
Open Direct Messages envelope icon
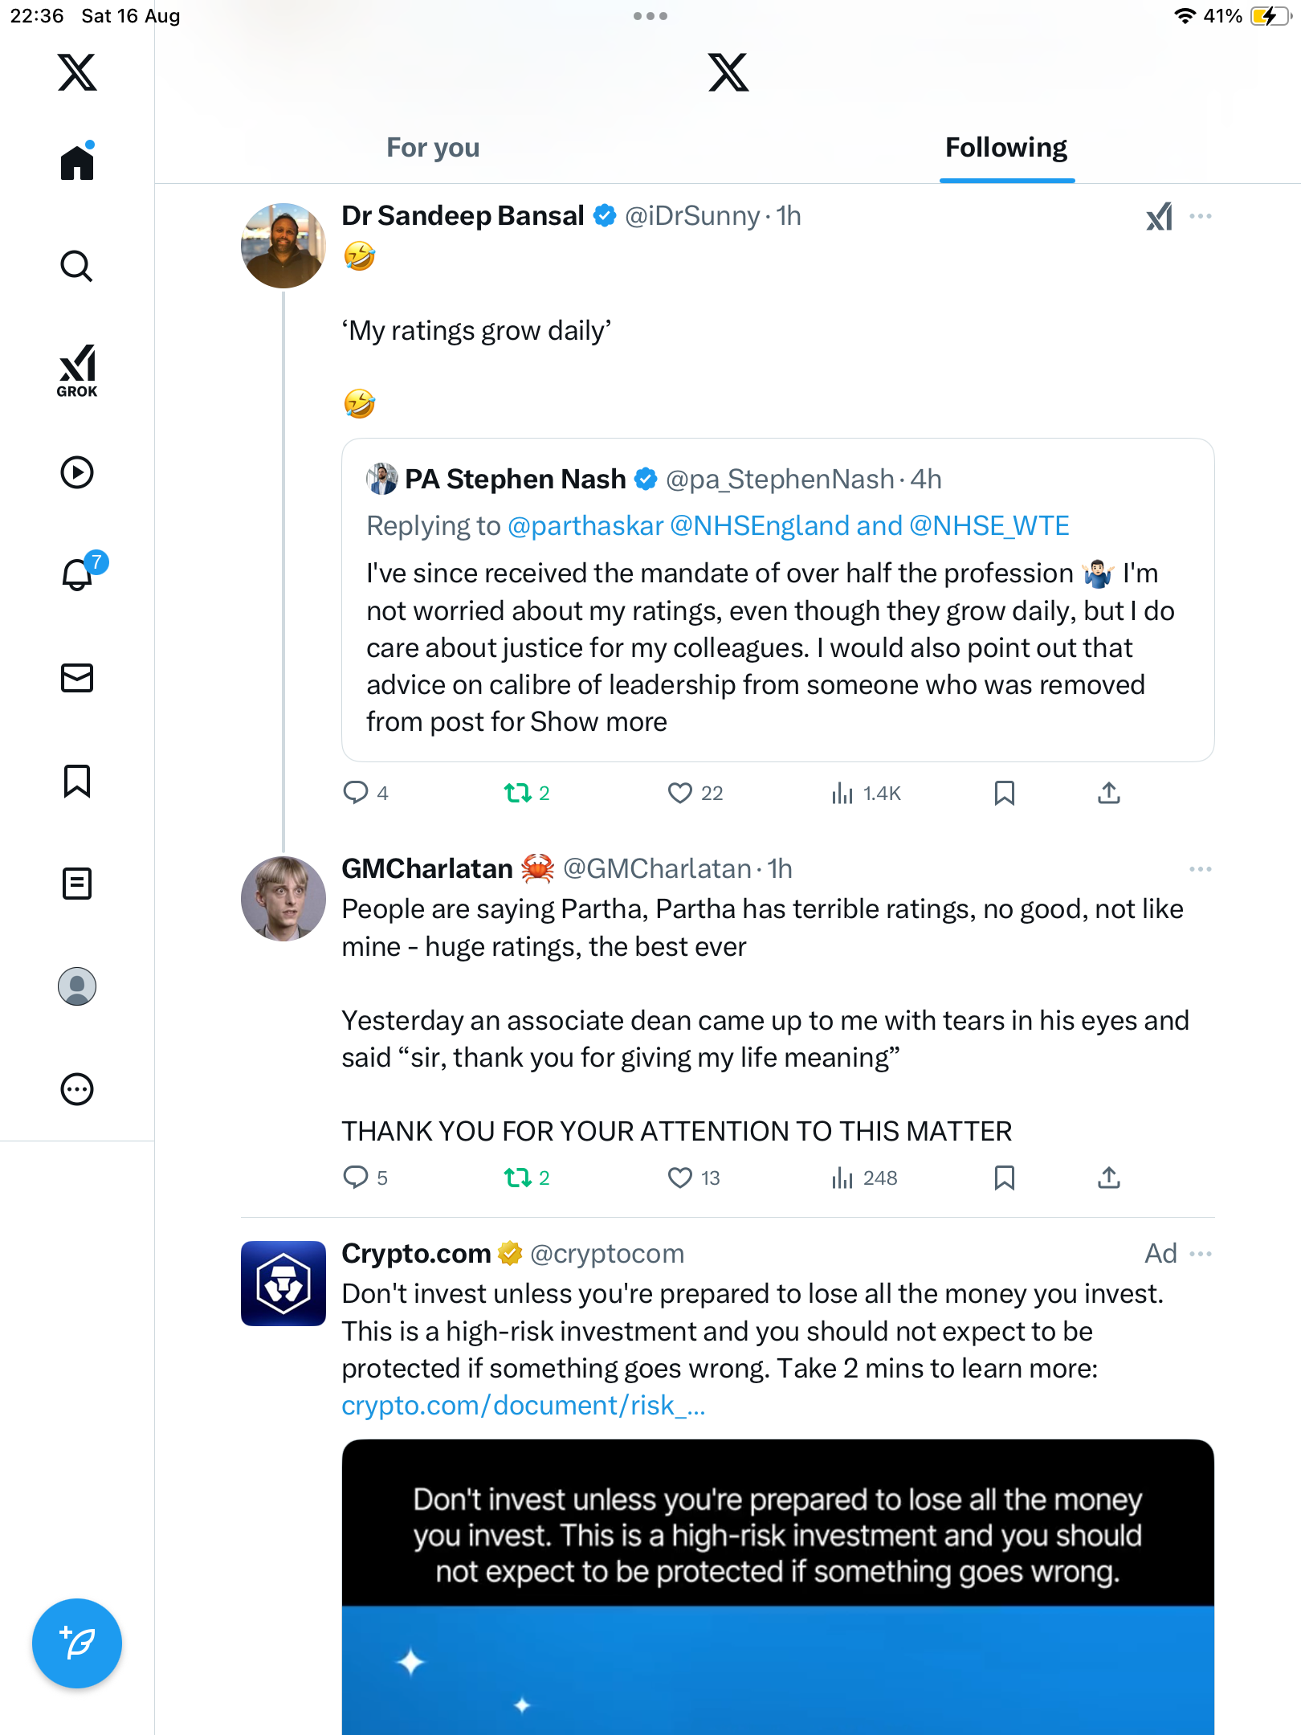click(x=77, y=678)
